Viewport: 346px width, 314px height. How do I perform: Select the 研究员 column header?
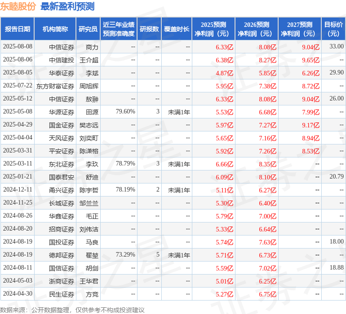pos(88,29)
